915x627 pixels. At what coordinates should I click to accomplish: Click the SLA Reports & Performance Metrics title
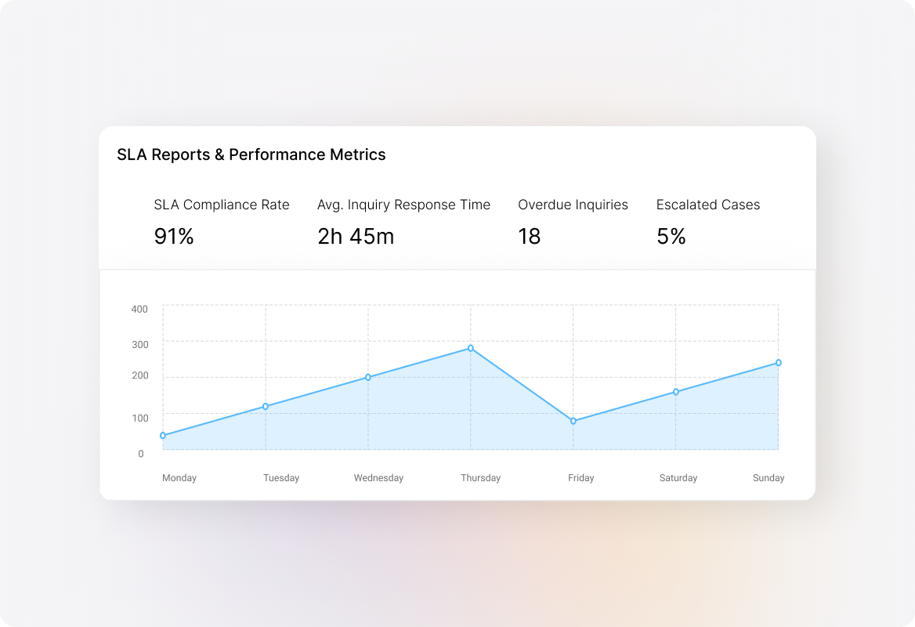coord(251,154)
